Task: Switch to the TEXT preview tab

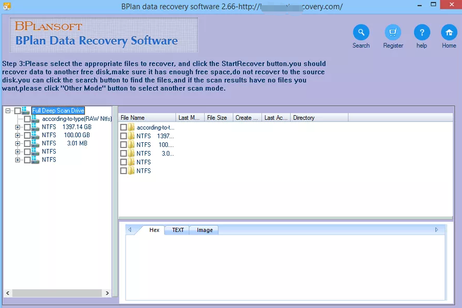Action: 178,230
